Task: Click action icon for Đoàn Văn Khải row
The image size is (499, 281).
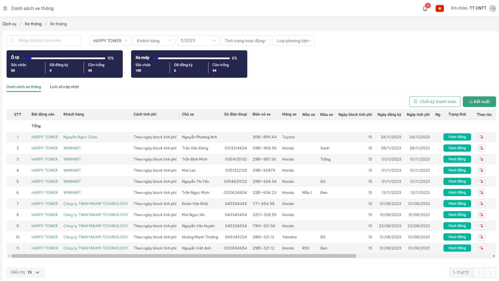Action: [481, 204]
